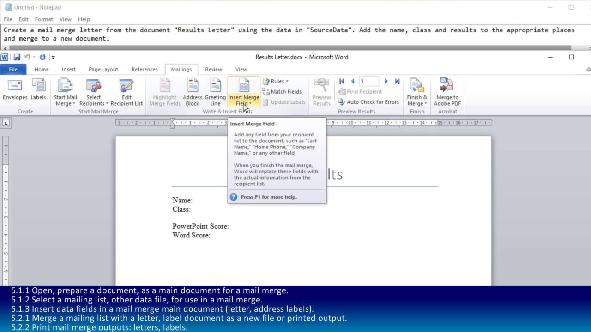Maximize the Word window
This screenshot has width=591, height=332.
tap(571, 57)
